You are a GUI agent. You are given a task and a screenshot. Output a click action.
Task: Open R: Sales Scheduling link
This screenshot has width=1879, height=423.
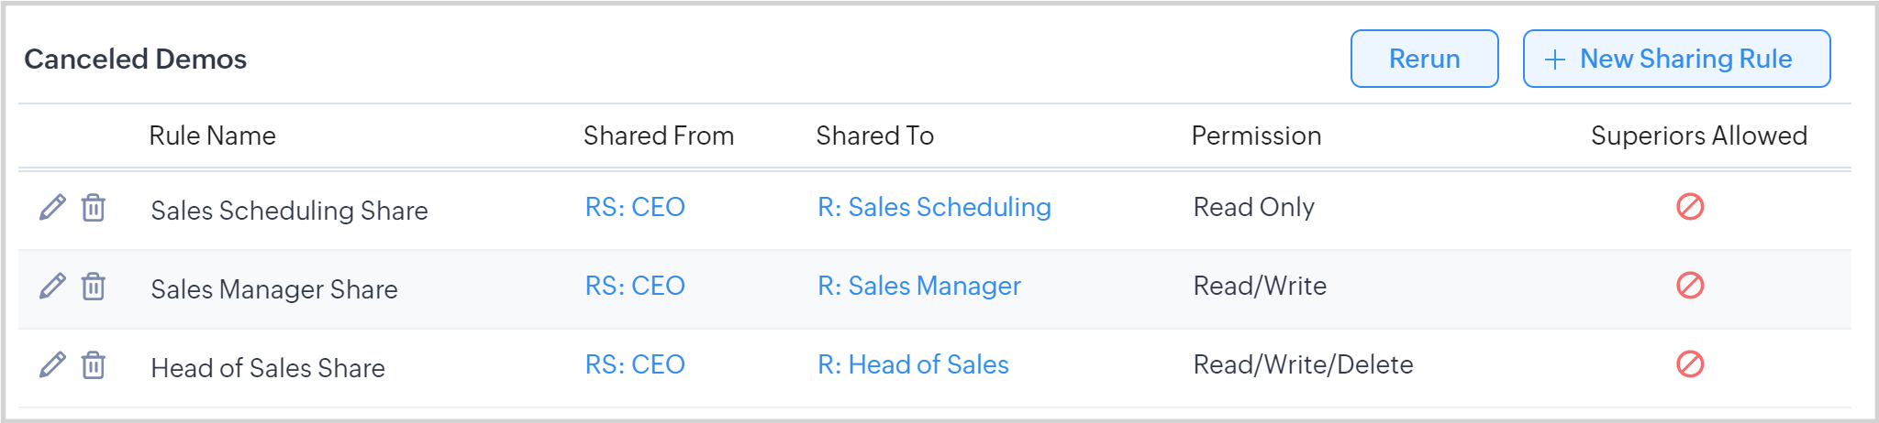point(934,207)
